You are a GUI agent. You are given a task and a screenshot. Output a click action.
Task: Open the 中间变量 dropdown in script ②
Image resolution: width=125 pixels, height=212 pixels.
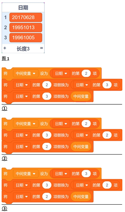click(x=26, y=124)
